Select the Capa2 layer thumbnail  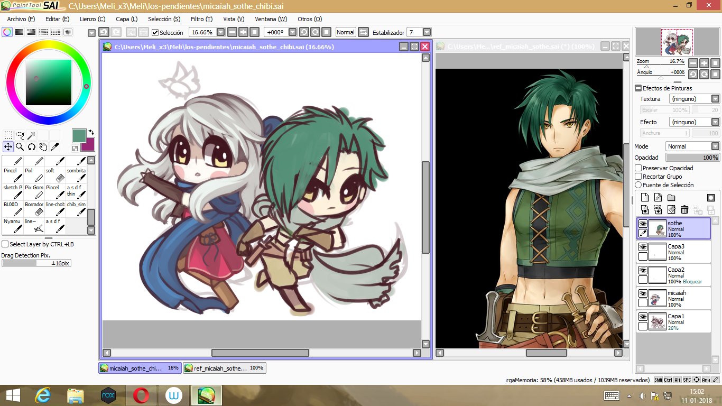pyautogui.click(x=658, y=275)
